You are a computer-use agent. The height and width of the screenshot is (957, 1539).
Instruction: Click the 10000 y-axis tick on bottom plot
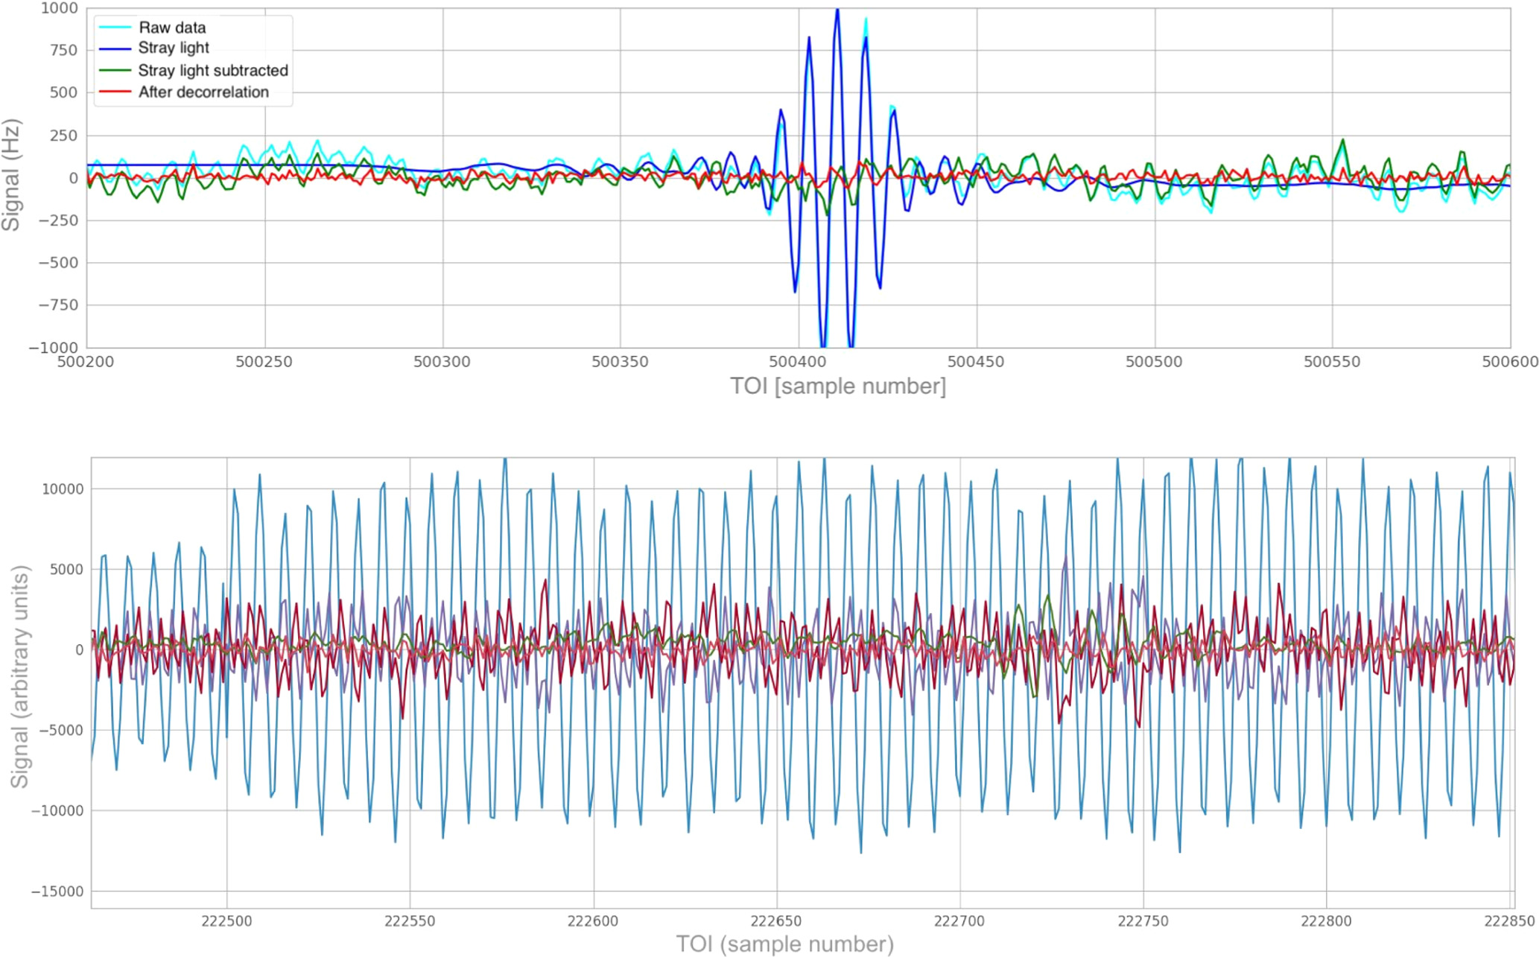coord(62,489)
